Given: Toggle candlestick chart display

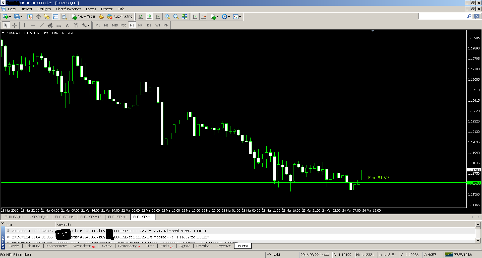Looking at the screenshot, I should [149, 17].
